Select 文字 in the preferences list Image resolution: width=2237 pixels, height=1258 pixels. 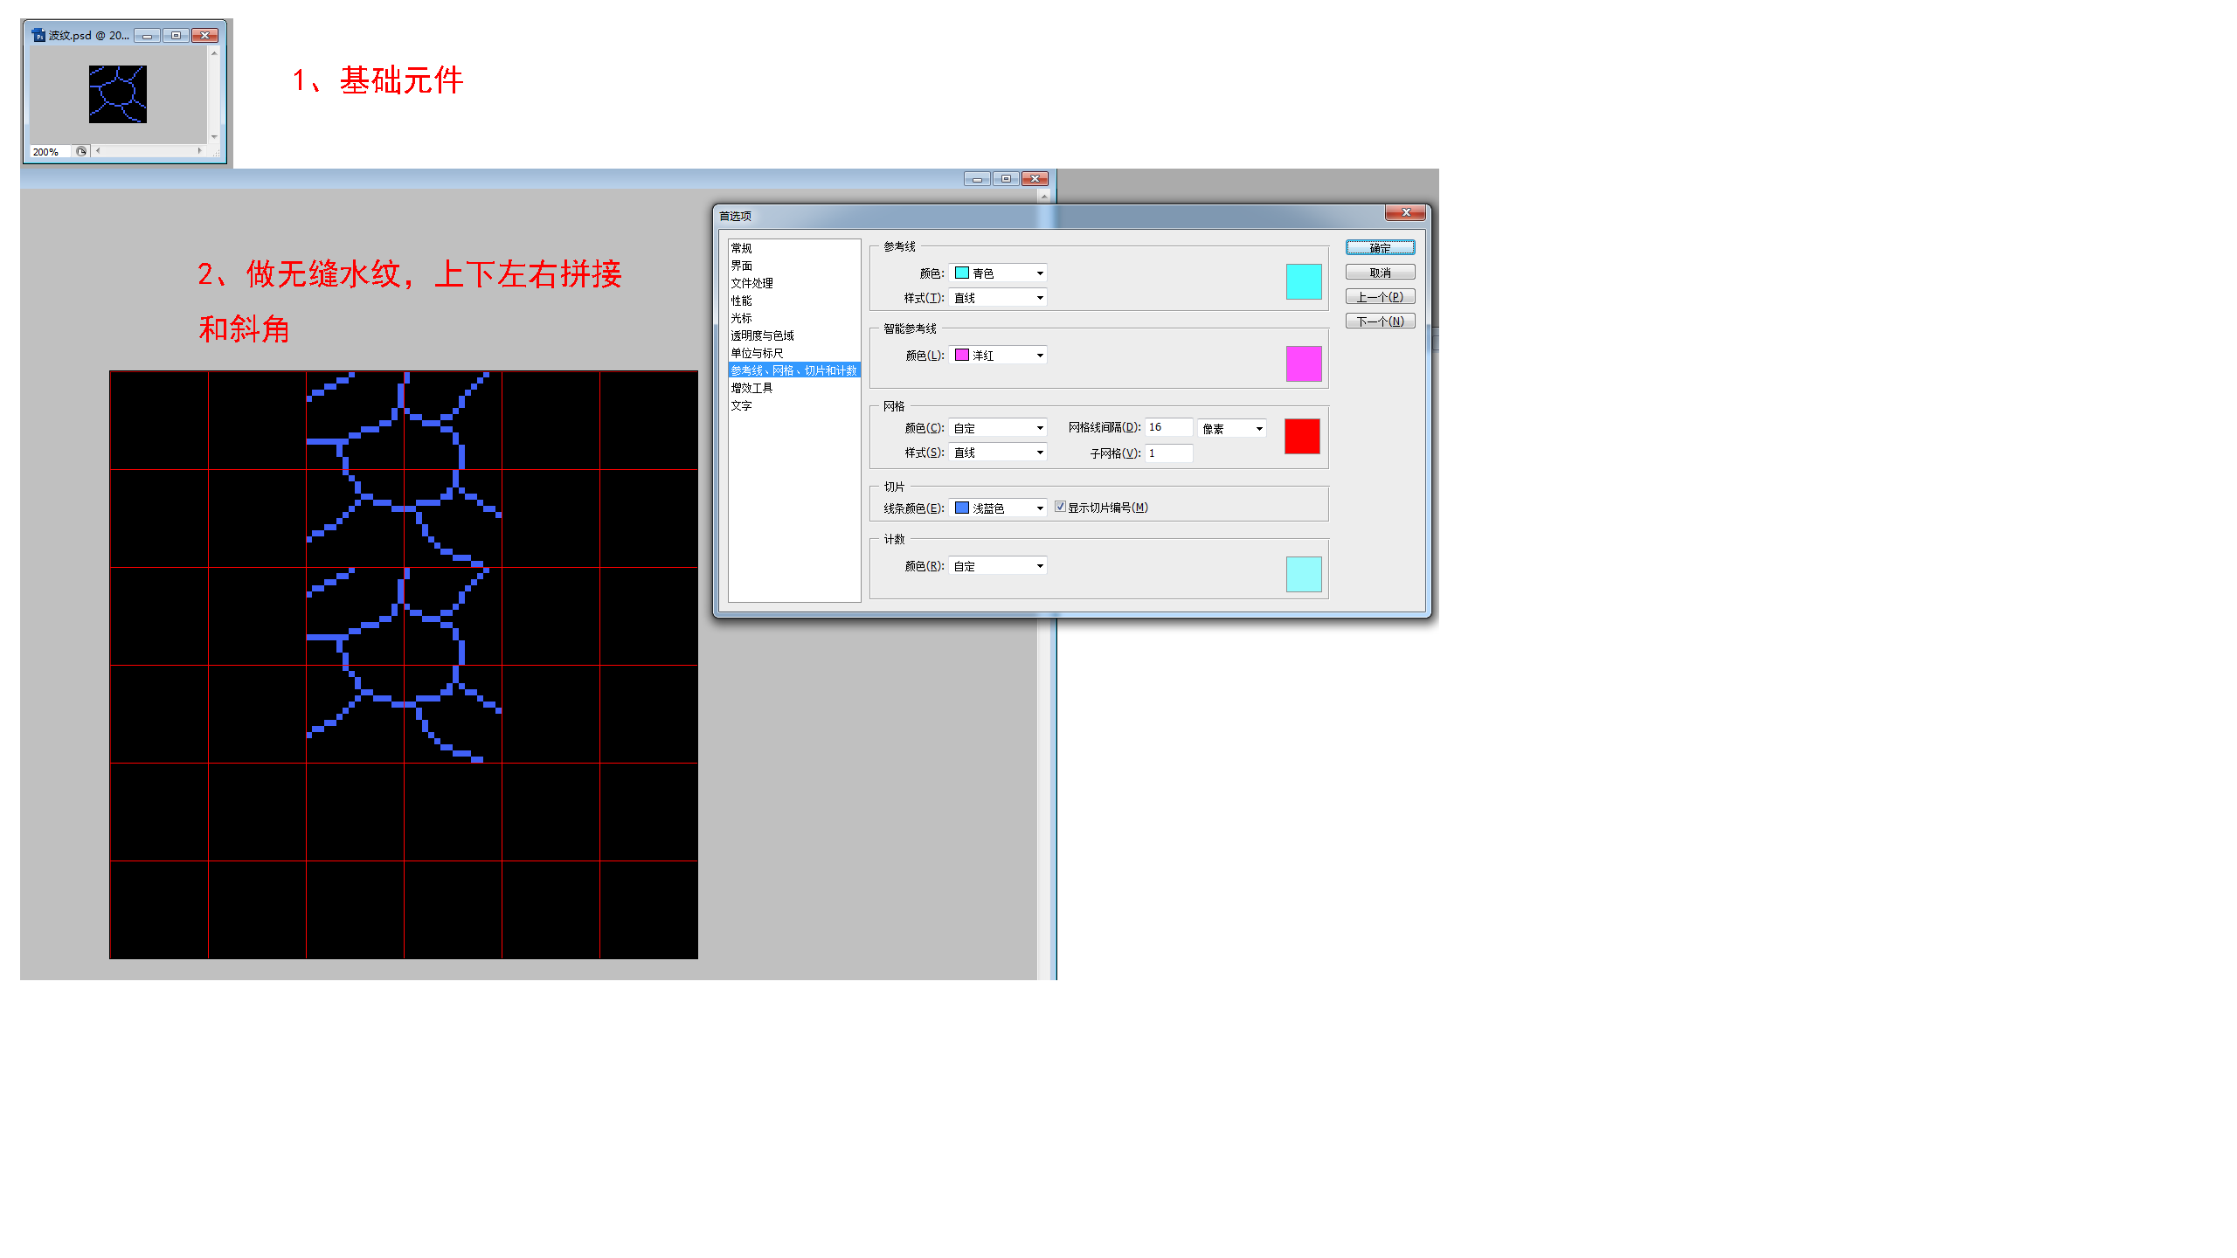pyautogui.click(x=794, y=405)
